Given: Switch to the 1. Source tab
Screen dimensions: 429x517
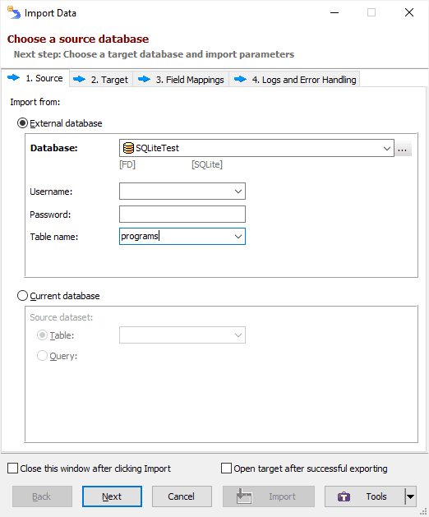Looking at the screenshot, I should coord(35,78).
